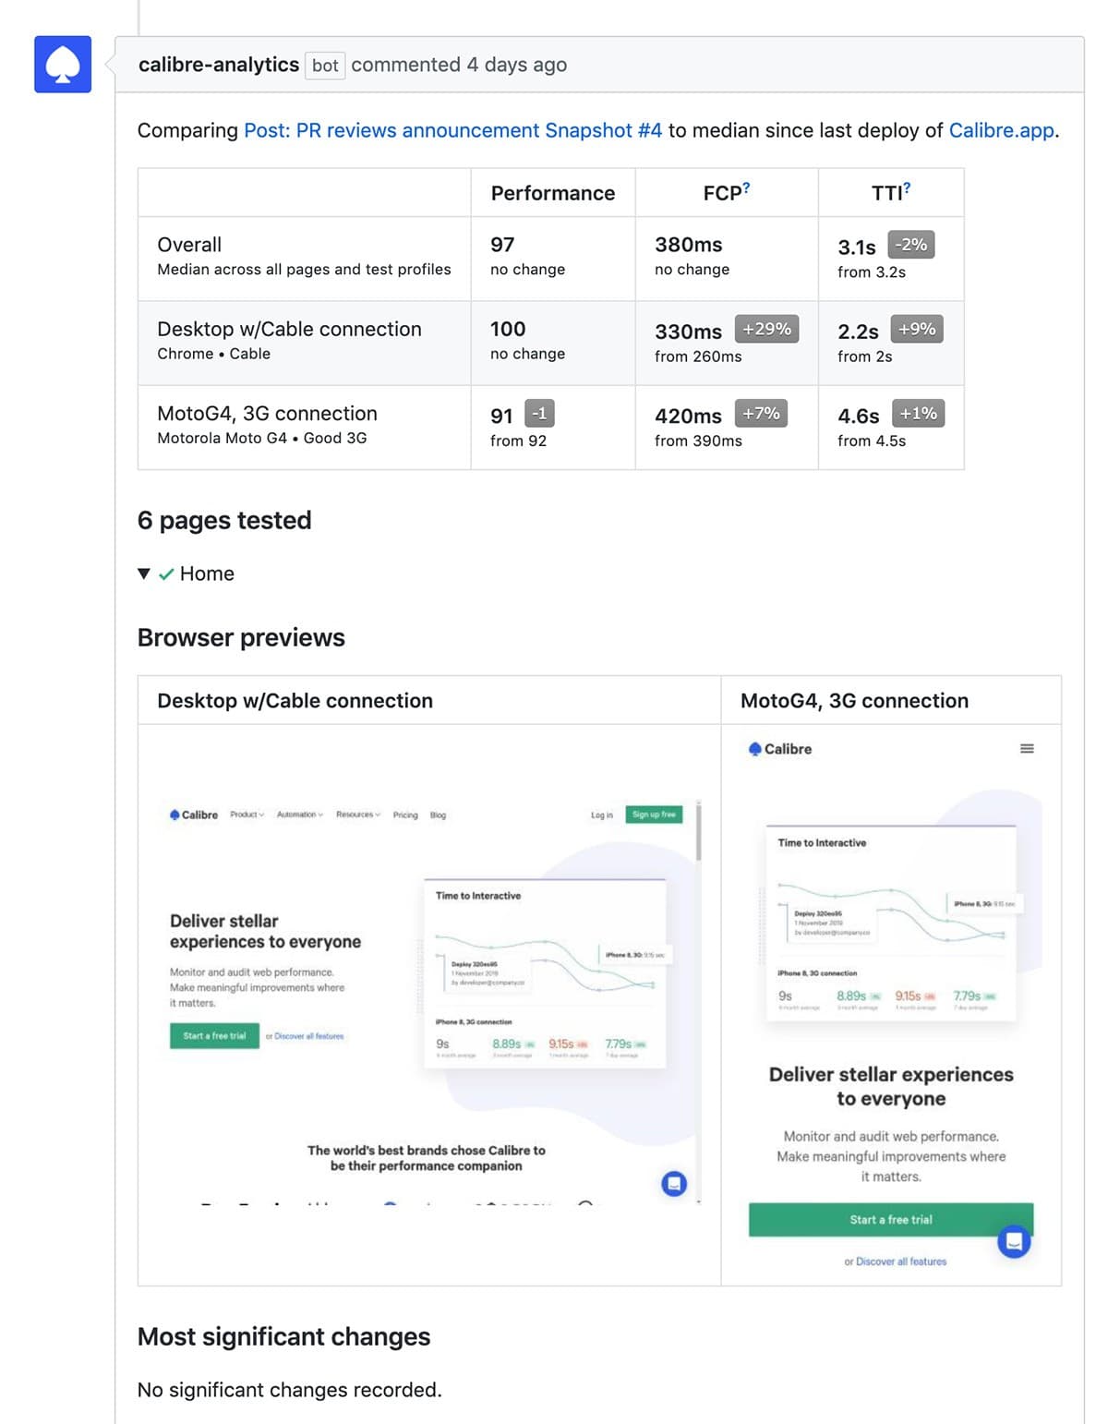The height and width of the screenshot is (1424, 1108).
Task: Select Blog in the preview navigation
Action: pos(438,815)
